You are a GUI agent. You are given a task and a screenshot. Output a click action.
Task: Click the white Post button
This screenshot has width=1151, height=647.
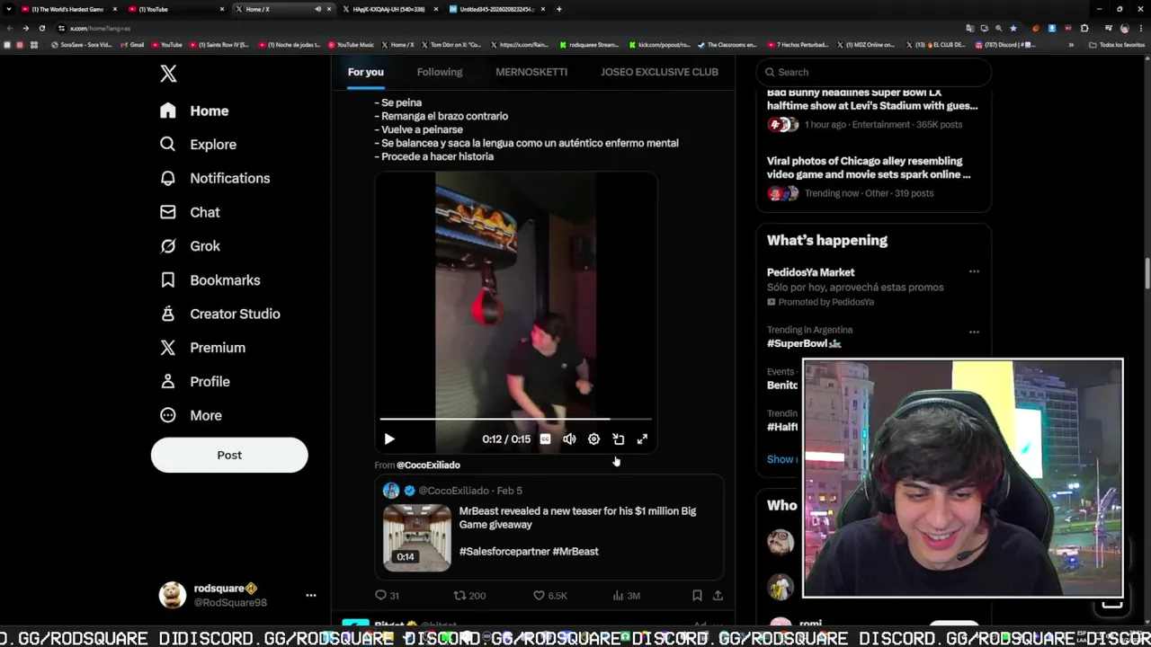point(229,455)
